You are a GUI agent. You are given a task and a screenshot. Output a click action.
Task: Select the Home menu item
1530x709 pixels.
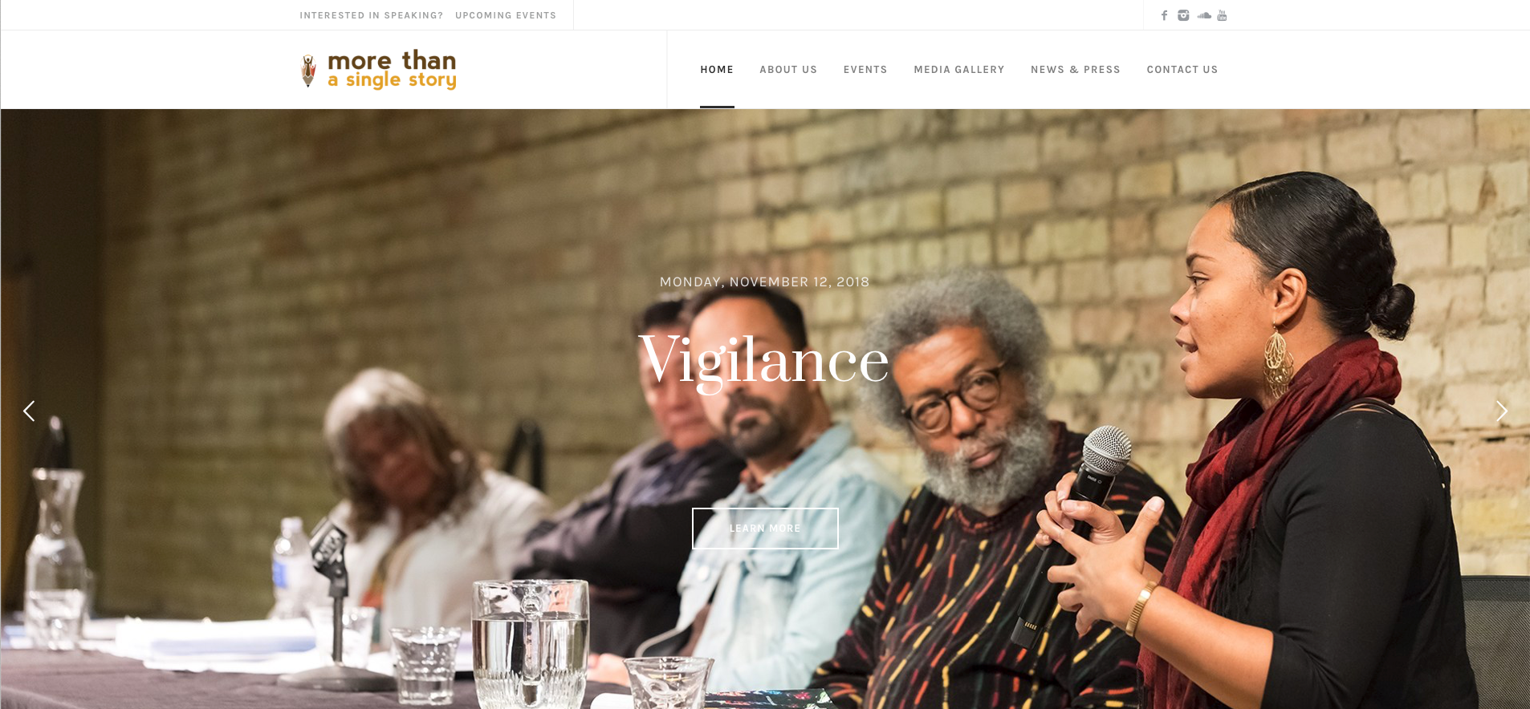[717, 70]
